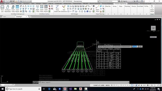The image size is (162, 91).
Task: Open File Explorer from the taskbar
Action: [75, 89]
